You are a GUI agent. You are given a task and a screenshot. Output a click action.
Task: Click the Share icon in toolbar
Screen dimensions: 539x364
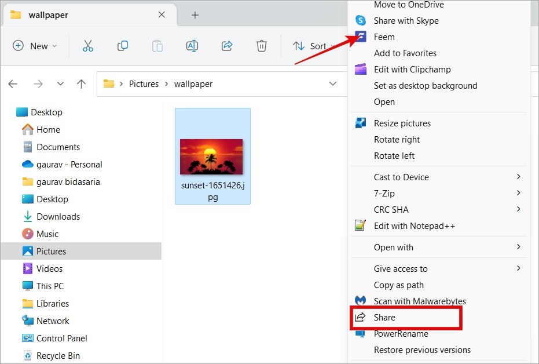pyautogui.click(x=227, y=46)
